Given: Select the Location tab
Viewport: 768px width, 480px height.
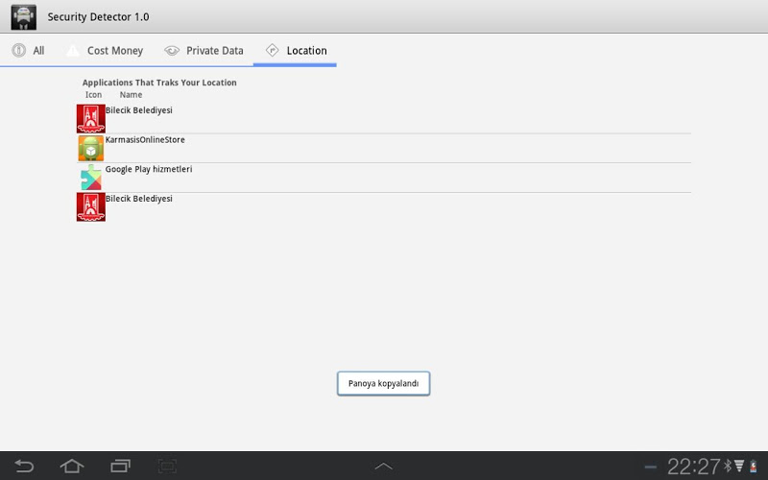Looking at the screenshot, I should (295, 51).
